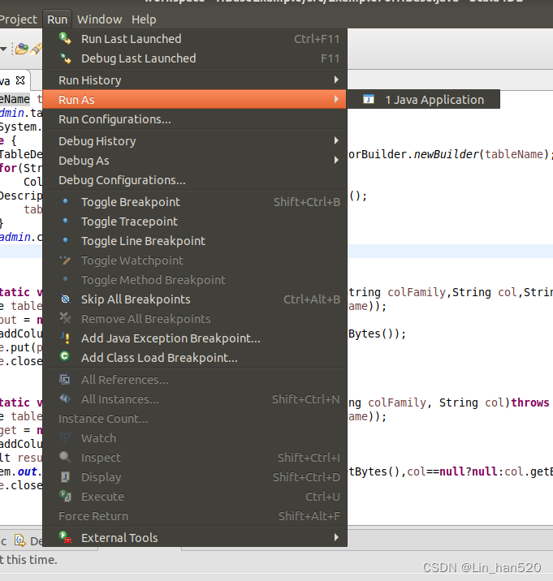Click the External Tools icon
553x581 pixels.
coord(65,537)
